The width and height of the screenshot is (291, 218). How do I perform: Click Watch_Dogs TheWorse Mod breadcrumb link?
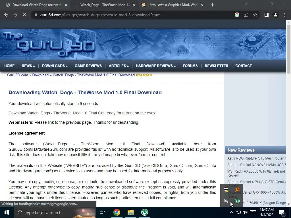click(x=94, y=75)
